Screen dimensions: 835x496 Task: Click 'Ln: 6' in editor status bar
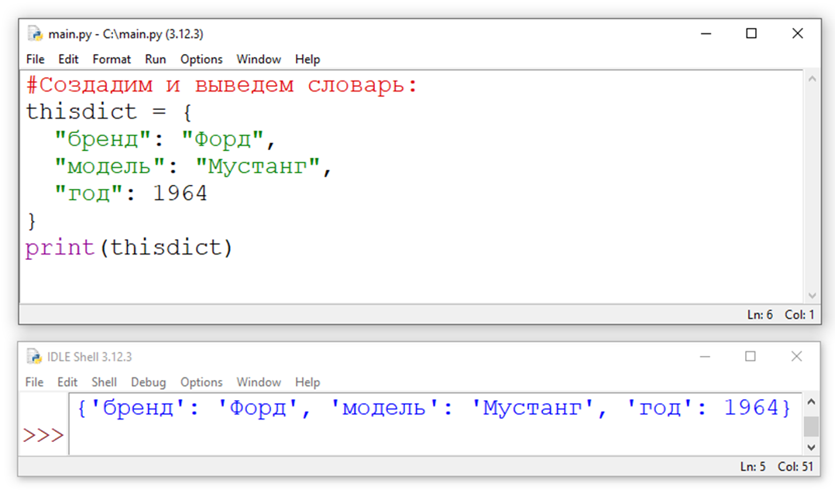pos(760,314)
